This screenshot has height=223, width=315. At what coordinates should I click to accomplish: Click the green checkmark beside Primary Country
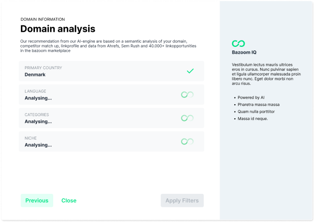pyautogui.click(x=190, y=71)
